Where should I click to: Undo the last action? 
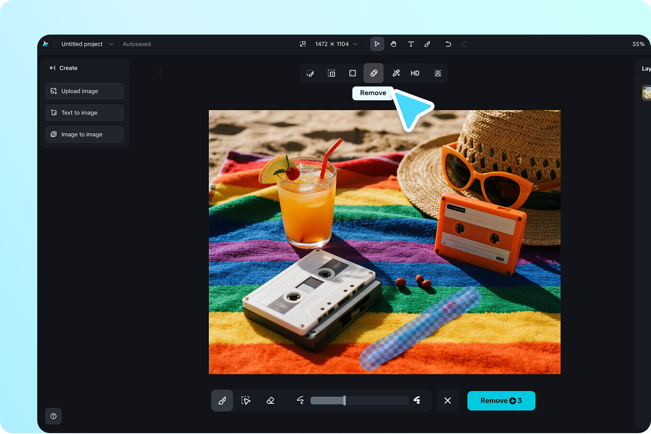(448, 44)
